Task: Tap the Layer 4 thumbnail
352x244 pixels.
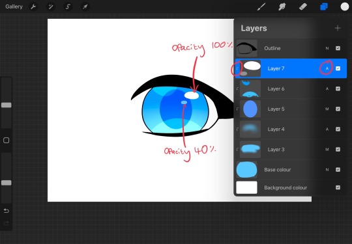Action: (250, 129)
